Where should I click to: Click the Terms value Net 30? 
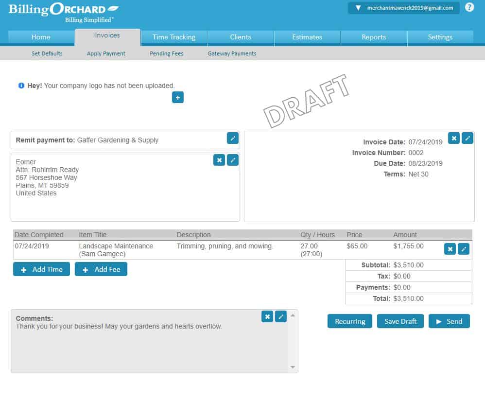(418, 174)
